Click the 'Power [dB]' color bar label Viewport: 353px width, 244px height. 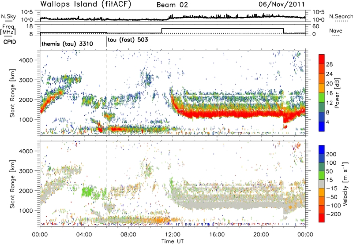click(x=337, y=93)
